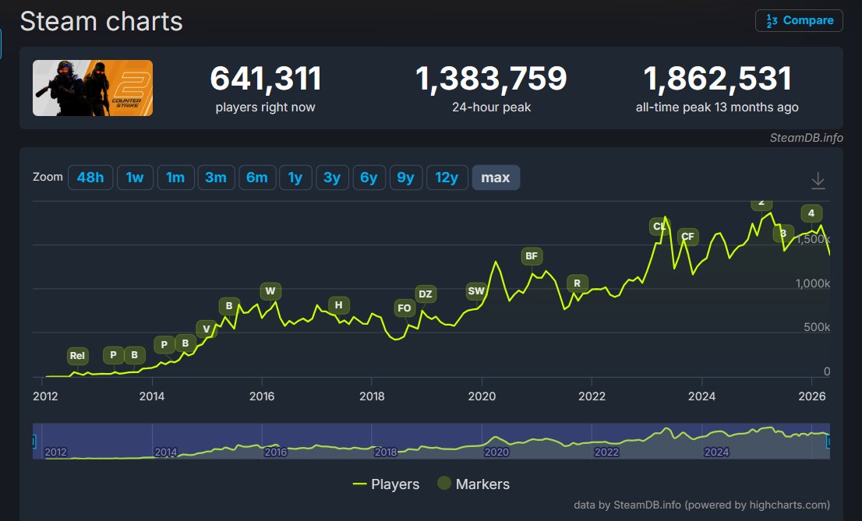Image resolution: width=862 pixels, height=521 pixels.
Task: Open the Counter-Strike 2 game thumbnail
Action: (x=93, y=88)
